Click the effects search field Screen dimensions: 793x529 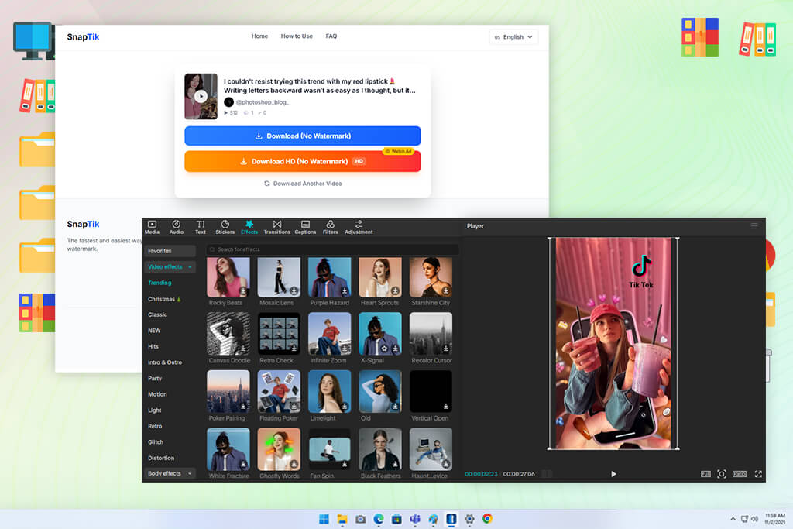pyautogui.click(x=332, y=249)
